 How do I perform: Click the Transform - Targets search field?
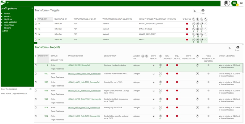point(197,11)
